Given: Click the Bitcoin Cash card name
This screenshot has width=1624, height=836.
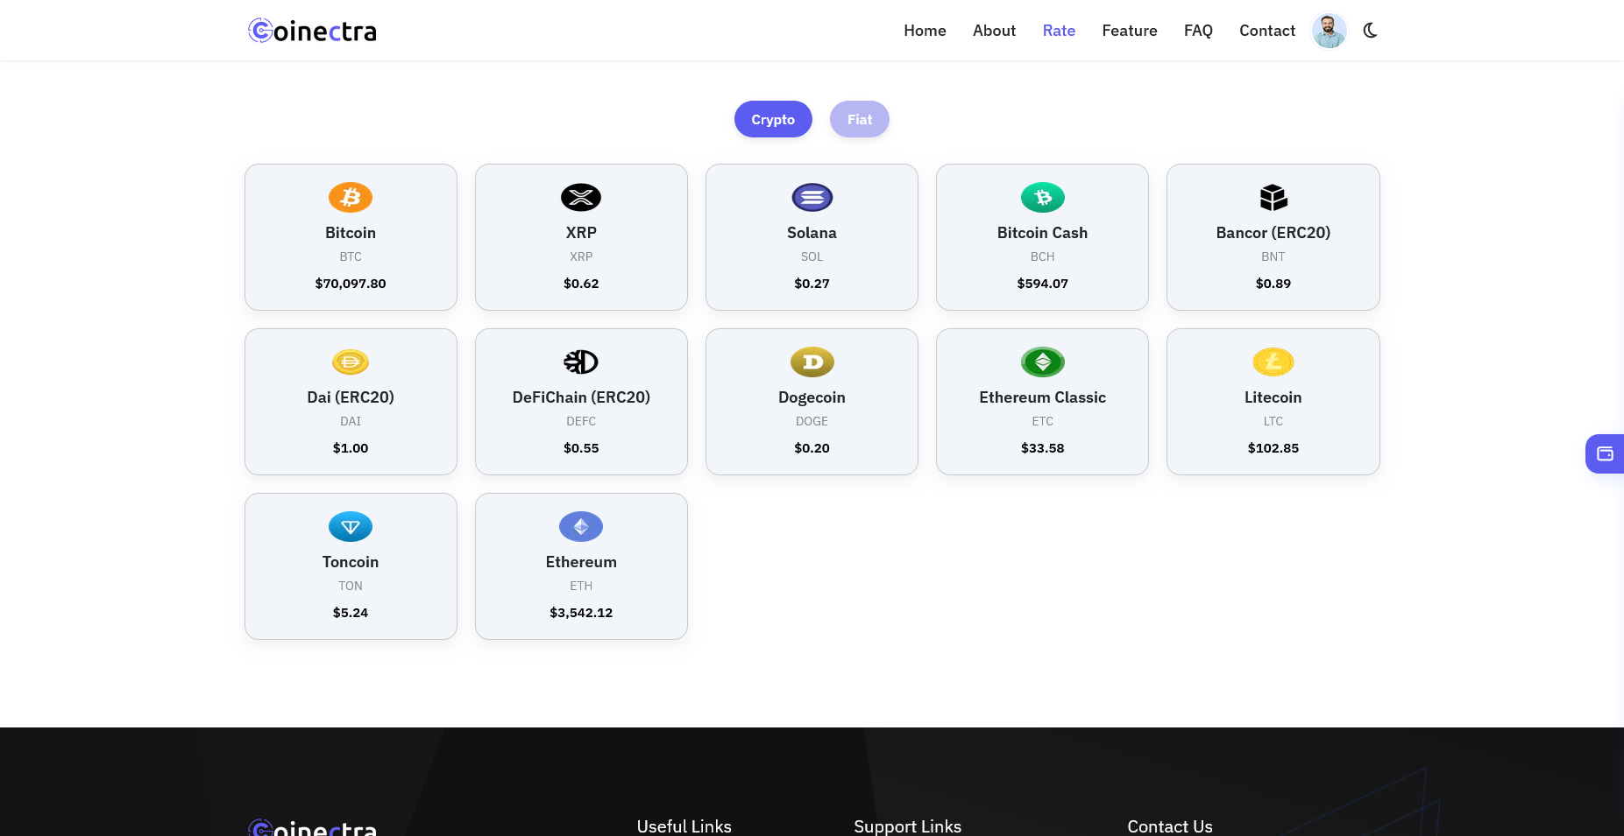Looking at the screenshot, I should pyautogui.click(x=1042, y=233).
